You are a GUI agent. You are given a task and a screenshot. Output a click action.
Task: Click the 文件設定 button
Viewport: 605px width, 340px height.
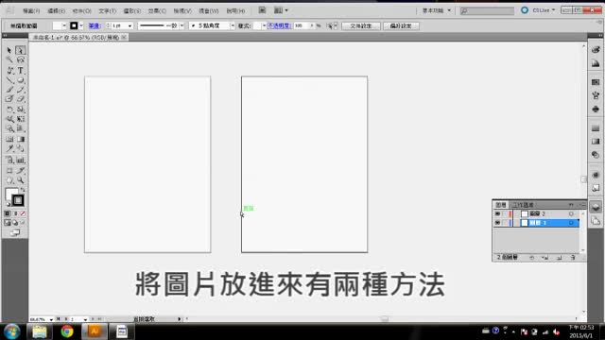pos(361,25)
